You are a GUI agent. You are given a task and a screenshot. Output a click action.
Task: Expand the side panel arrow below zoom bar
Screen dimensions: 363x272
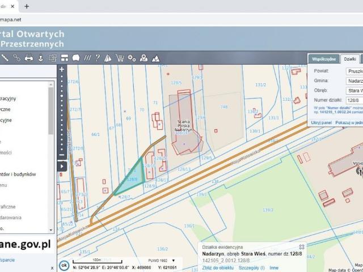tap(62, 167)
